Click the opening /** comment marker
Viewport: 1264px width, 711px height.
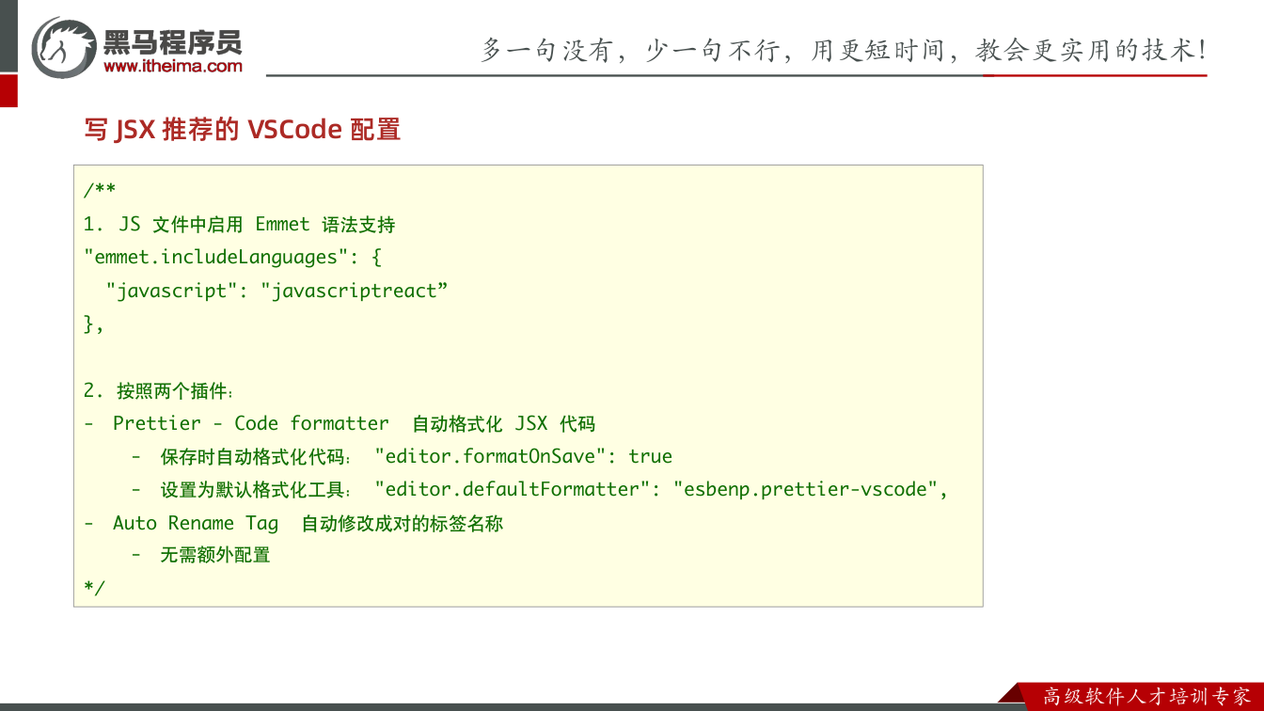click(x=100, y=191)
